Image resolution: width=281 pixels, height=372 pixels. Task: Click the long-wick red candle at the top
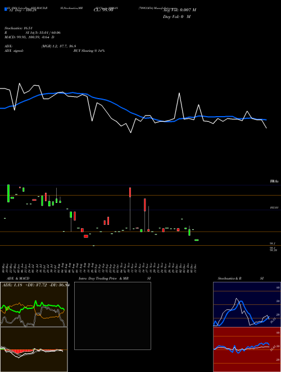point(130,192)
